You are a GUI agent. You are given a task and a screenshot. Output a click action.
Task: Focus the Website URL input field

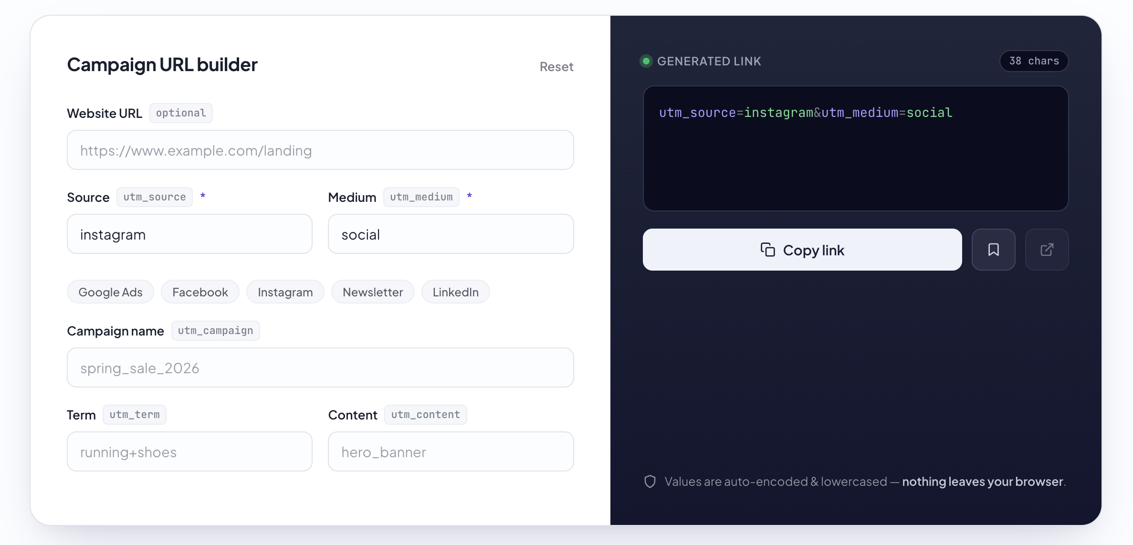pyautogui.click(x=320, y=150)
